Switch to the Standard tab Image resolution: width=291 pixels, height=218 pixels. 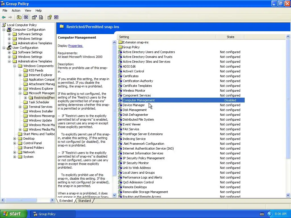point(84,201)
